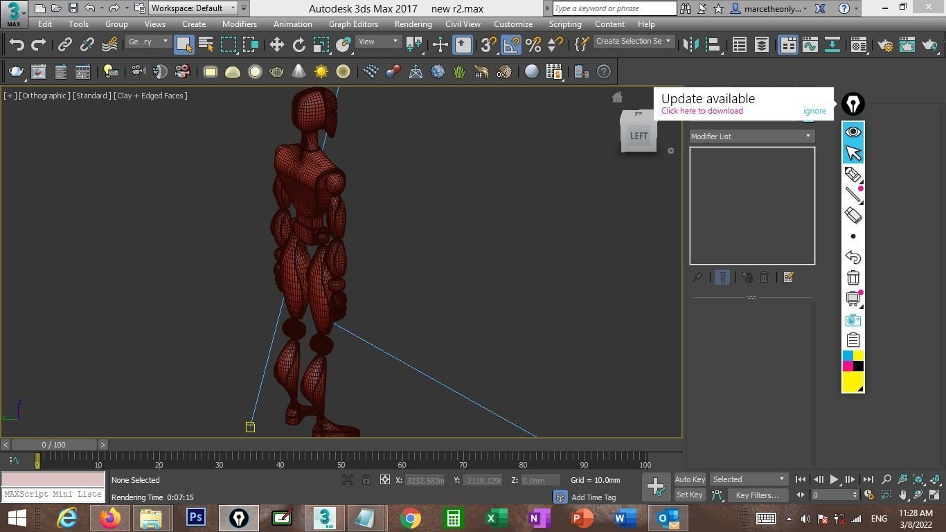Create a Sphere from object toolbar
946x532 pixels.
[x=255, y=71]
